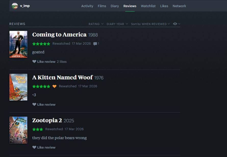Image resolution: width=227 pixels, height=157 pixels.
Task: Open the A Kitten Named Woof title
Action: pyautogui.click(x=62, y=78)
